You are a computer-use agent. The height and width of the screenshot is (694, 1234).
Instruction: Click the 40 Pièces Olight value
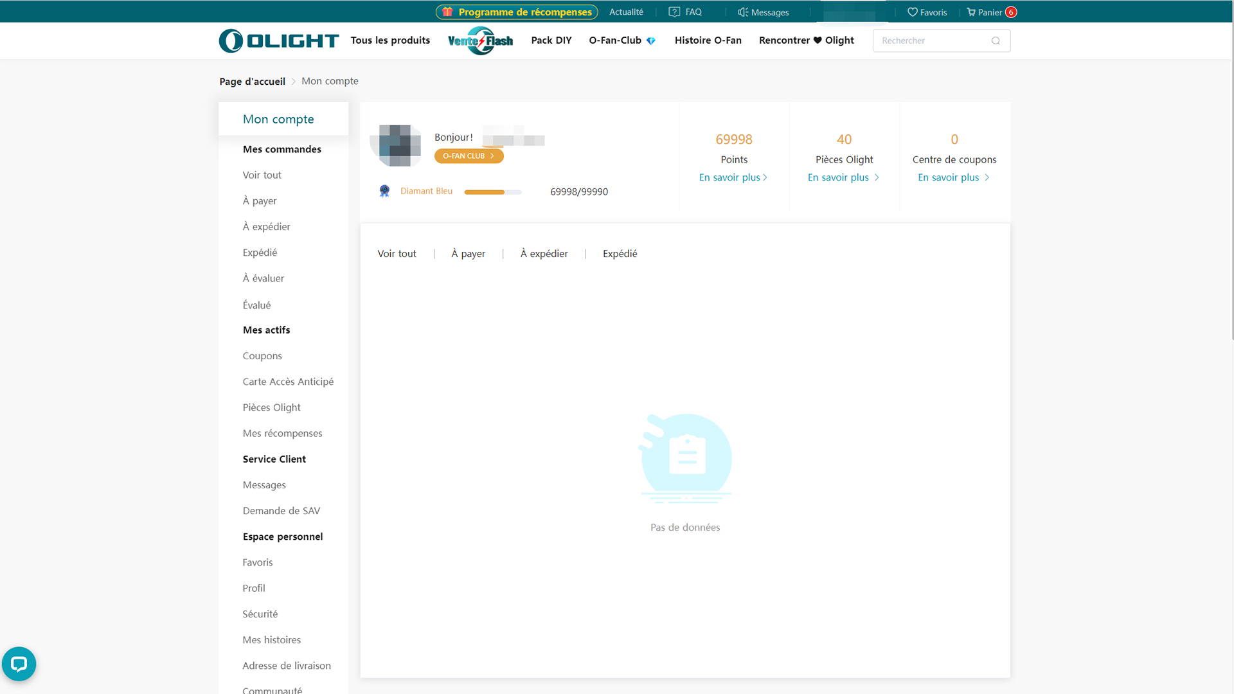pos(844,139)
